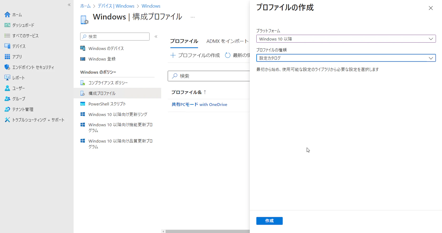Click the sort arrow beside プロファイル名
The image size is (442, 233).
[x=205, y=92]
